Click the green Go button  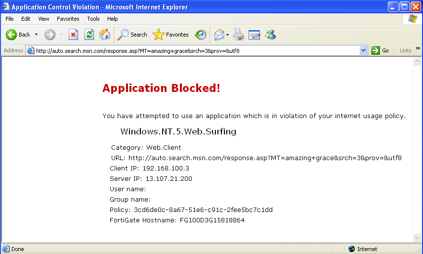click(x=380, y=50)
